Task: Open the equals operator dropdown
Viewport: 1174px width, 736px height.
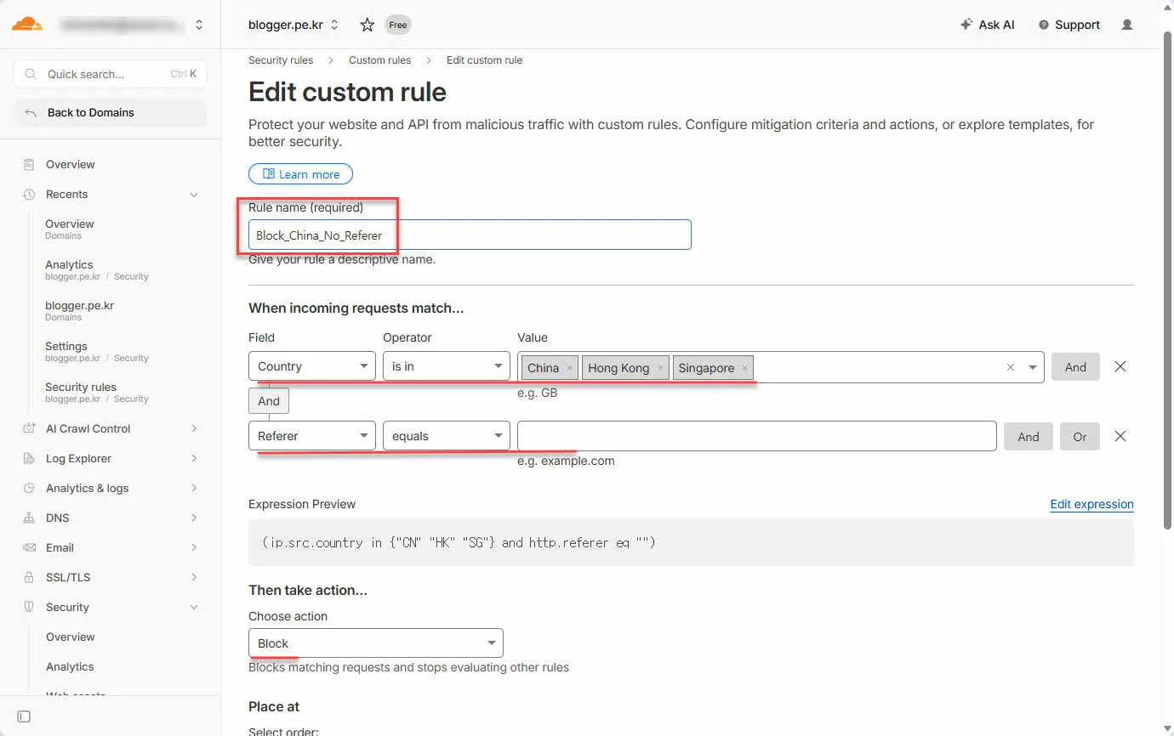Action: tap(447, 436)
